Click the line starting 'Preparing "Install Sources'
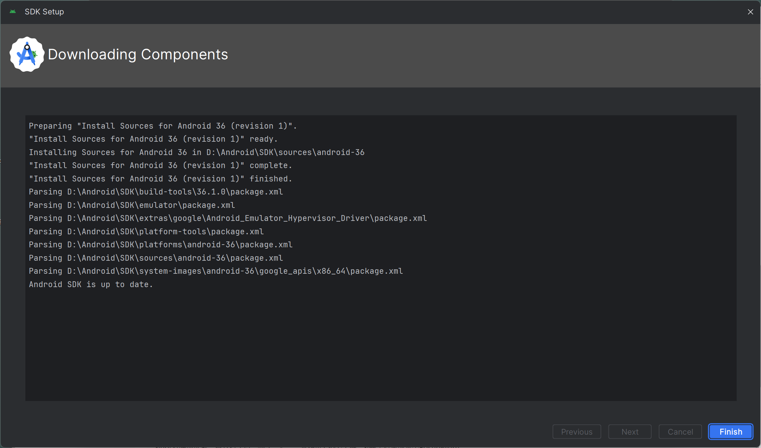This screenshot has height=448, width=761. 162,126
